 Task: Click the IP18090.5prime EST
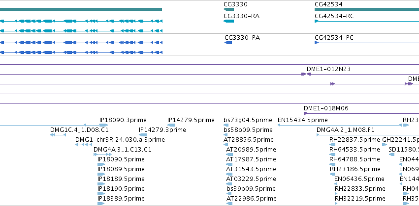coord(101,164)
